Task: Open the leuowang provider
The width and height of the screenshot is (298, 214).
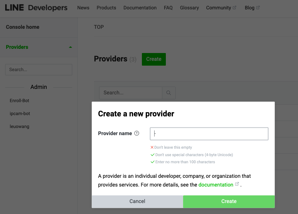Action: point(19,126)
